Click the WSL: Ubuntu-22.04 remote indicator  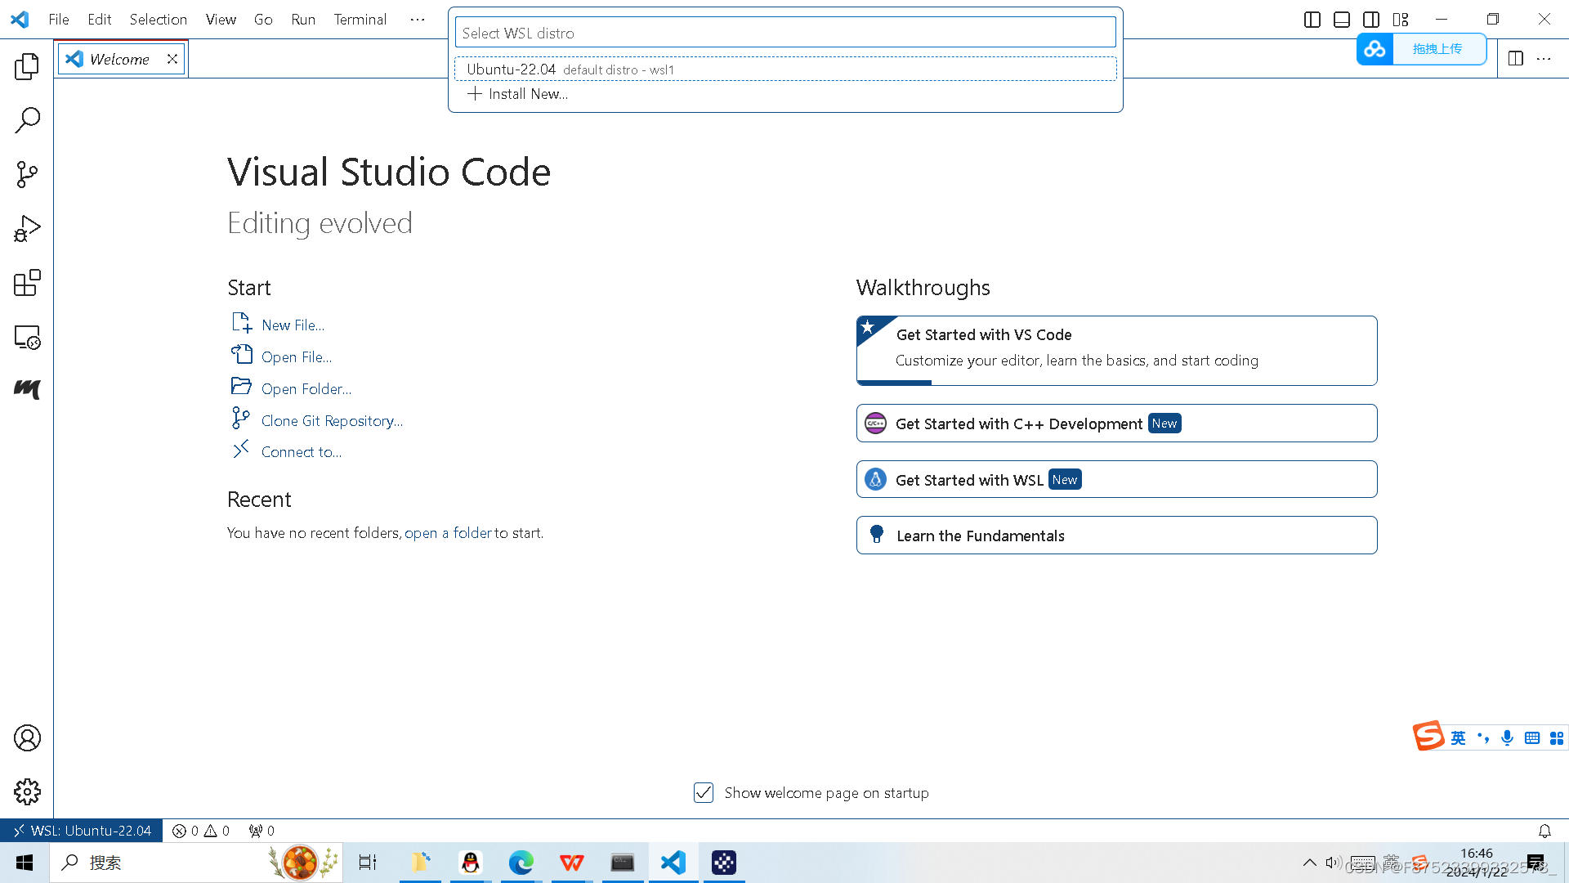82,831
